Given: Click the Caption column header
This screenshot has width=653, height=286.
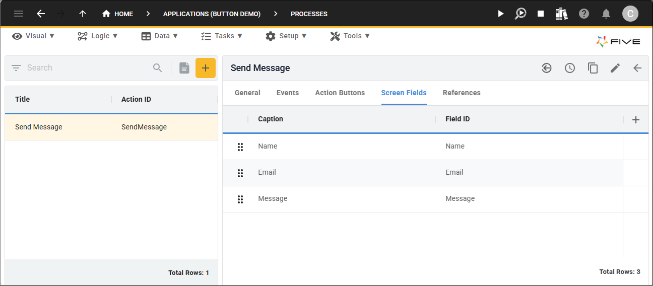Looking at the screenshot, I should (x=271, y=119).
